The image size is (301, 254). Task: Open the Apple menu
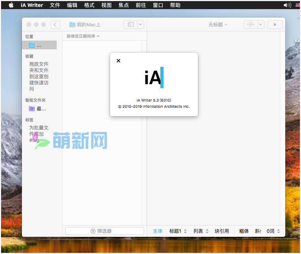11,5
